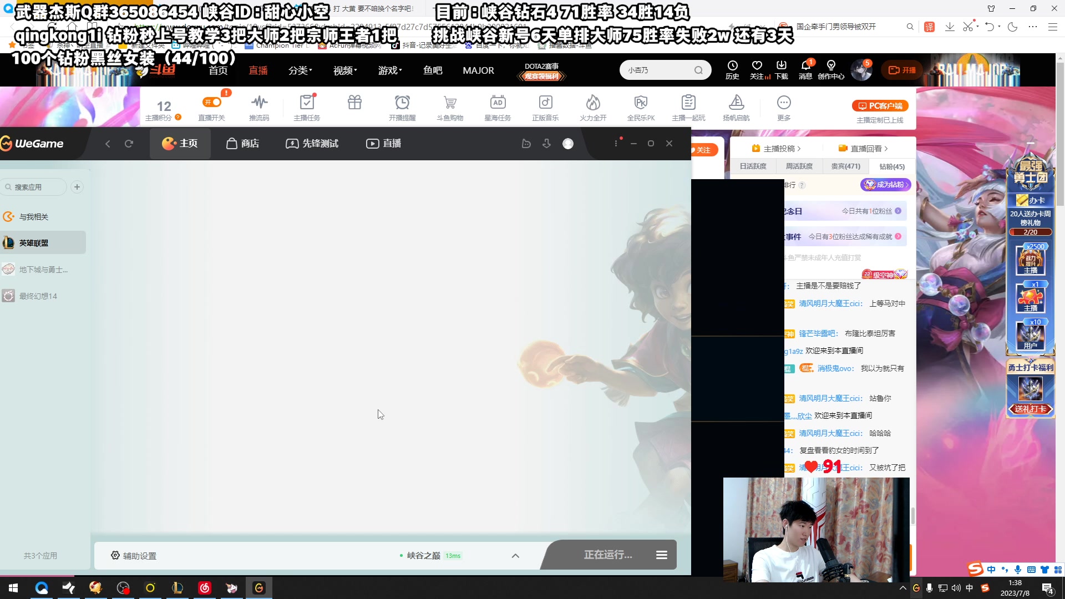The width and height of the screenshot is (1065, 599).
Task: Switch to 周活跃度 tab
Action: click(799, 166)
